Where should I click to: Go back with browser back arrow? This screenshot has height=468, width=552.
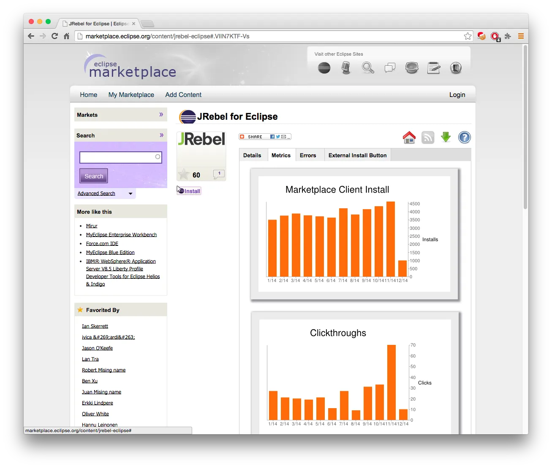pos(31,36)
